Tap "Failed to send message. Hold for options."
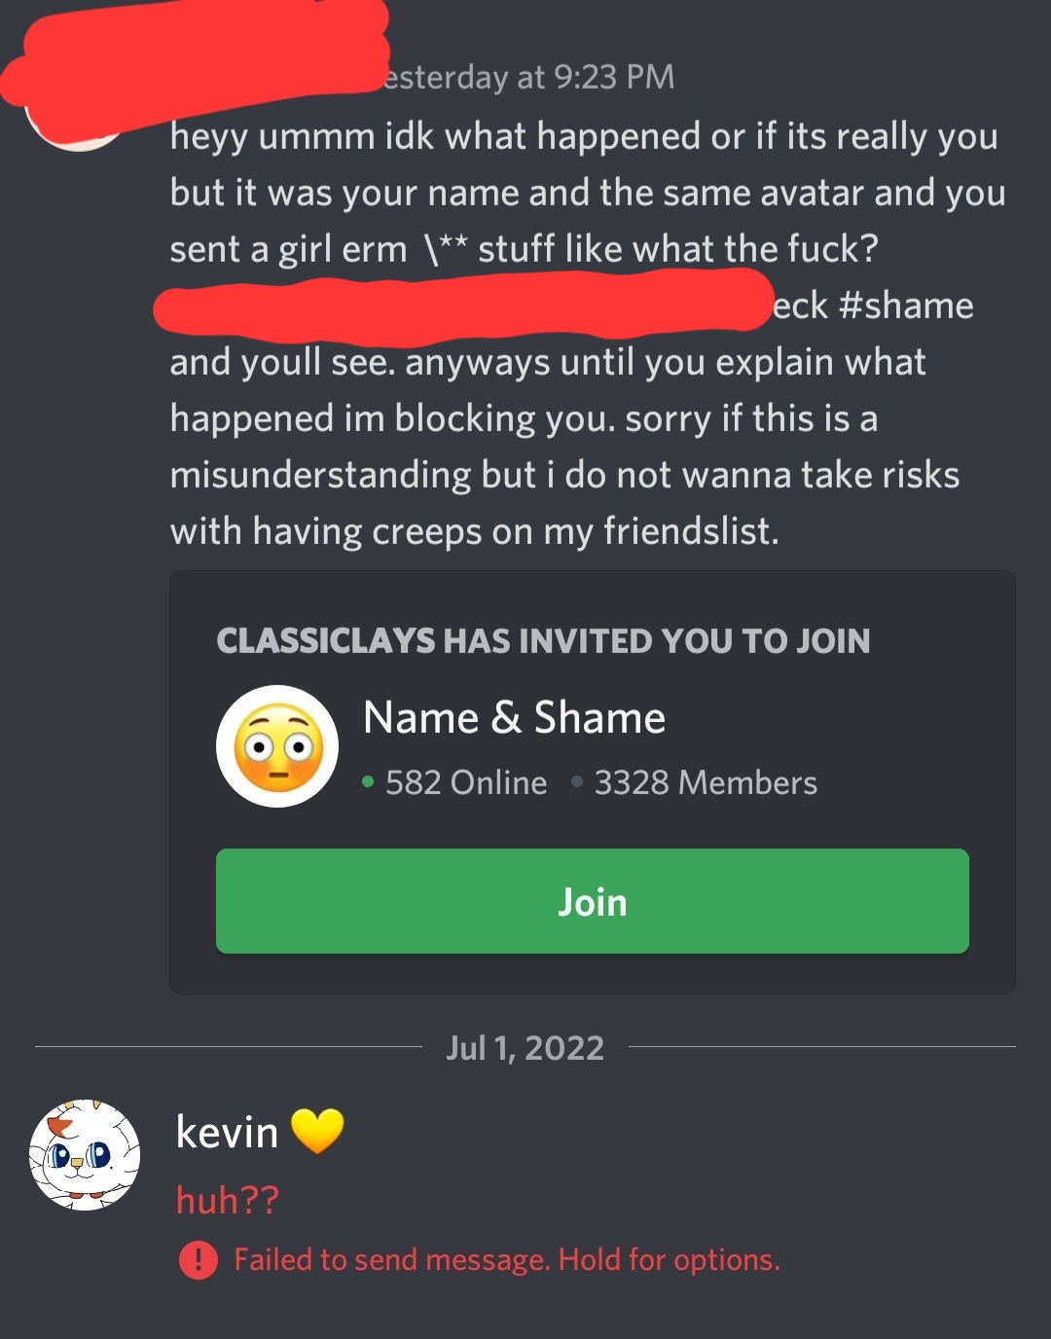 (507, 1260)
